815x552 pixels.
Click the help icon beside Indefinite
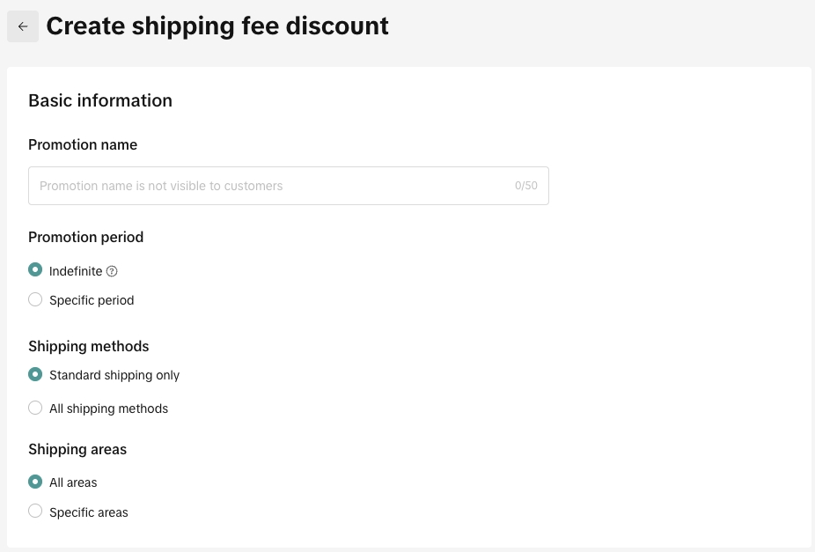click(x=112, y=271)
